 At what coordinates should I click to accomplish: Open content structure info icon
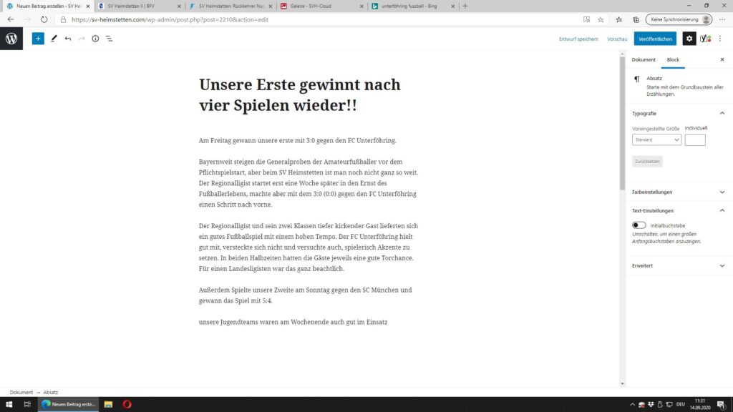pyautogui.click(x=95, y=39)
